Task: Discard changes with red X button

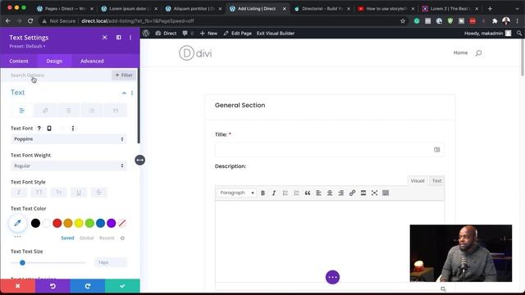Action: pyautogui.click(x=18, y=286)
